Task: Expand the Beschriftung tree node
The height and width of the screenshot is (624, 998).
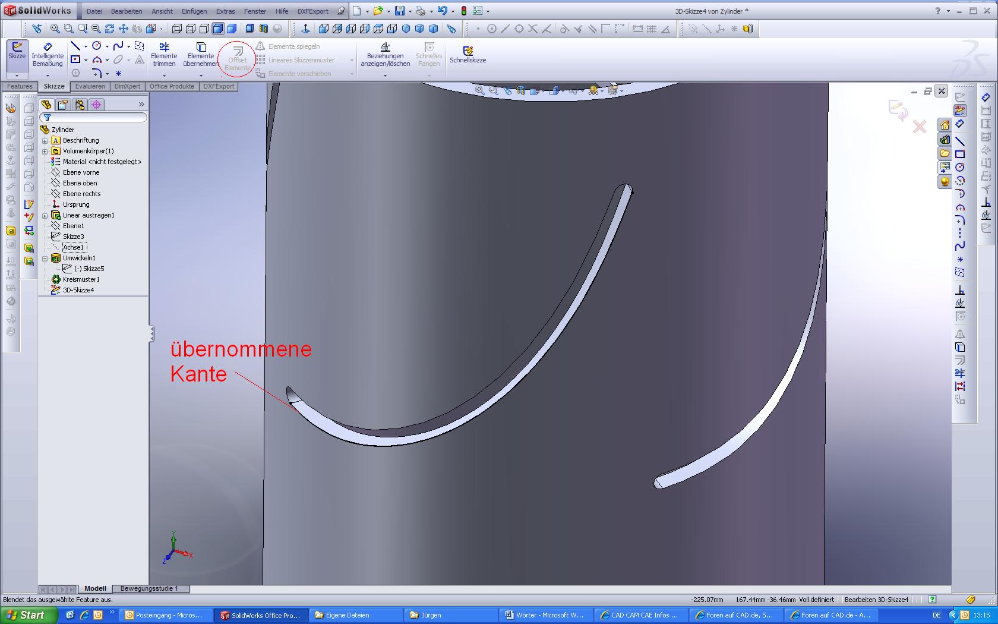Action: pyautogui.click(x=45, y=141)
